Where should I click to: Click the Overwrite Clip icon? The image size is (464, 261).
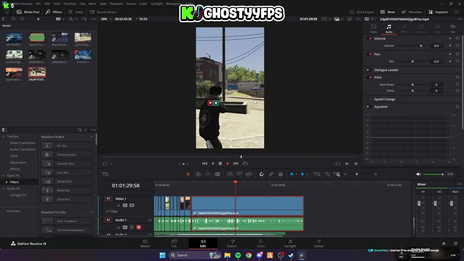coord(239,174)
